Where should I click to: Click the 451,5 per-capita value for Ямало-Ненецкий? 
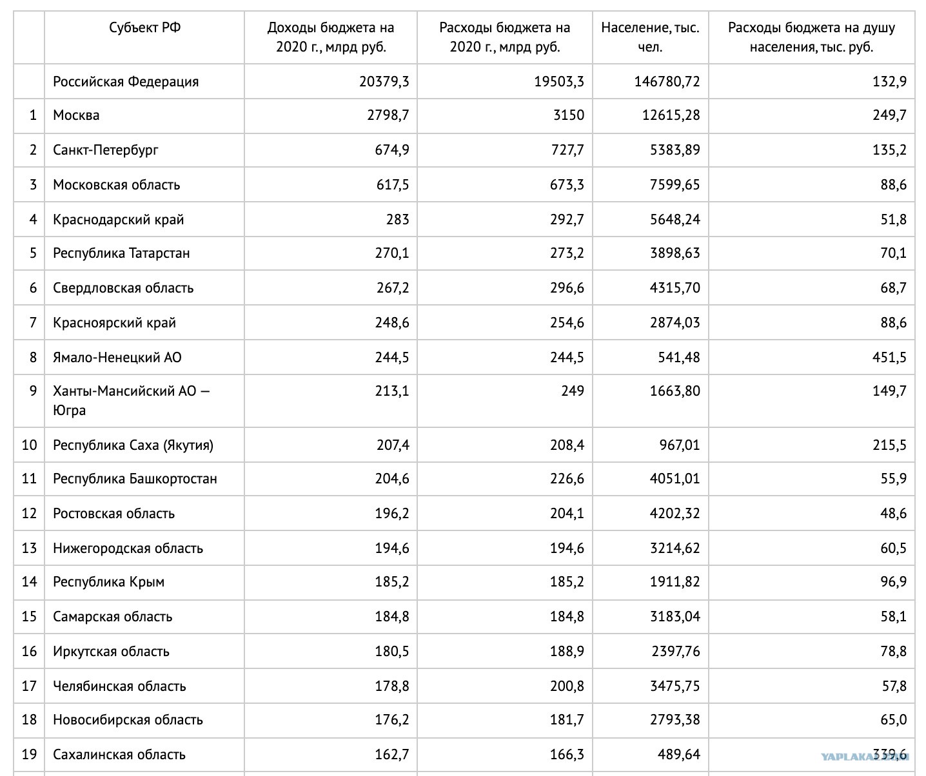click(x=889, y=358)
